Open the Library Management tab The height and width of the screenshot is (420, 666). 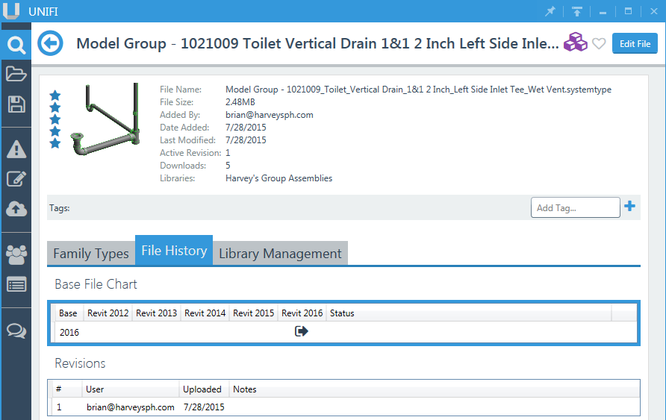click(280, 254)
